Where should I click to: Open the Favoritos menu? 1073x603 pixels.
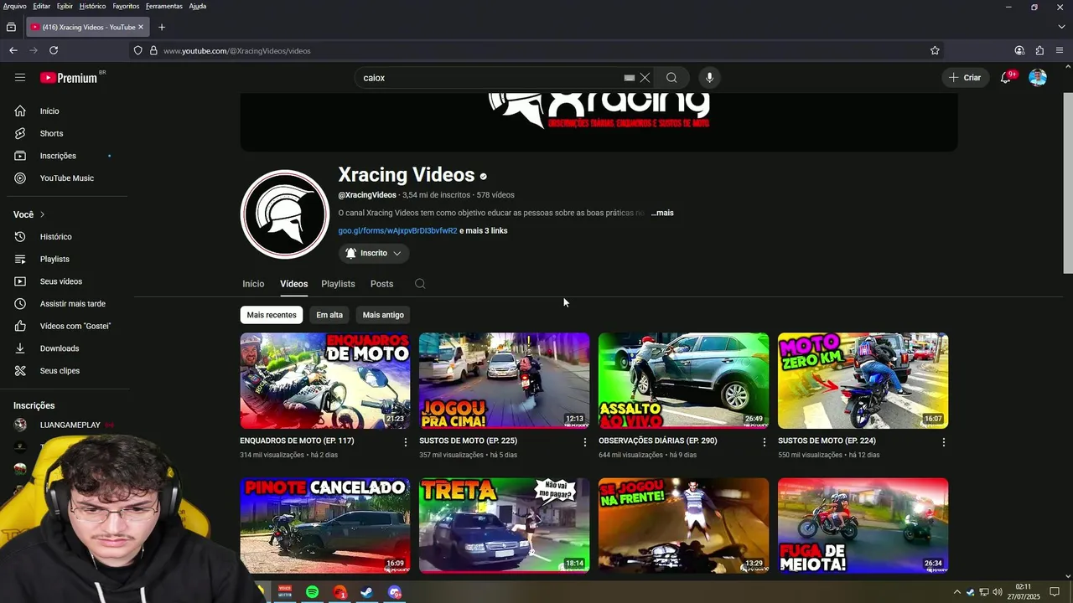(x=126, y=6)
